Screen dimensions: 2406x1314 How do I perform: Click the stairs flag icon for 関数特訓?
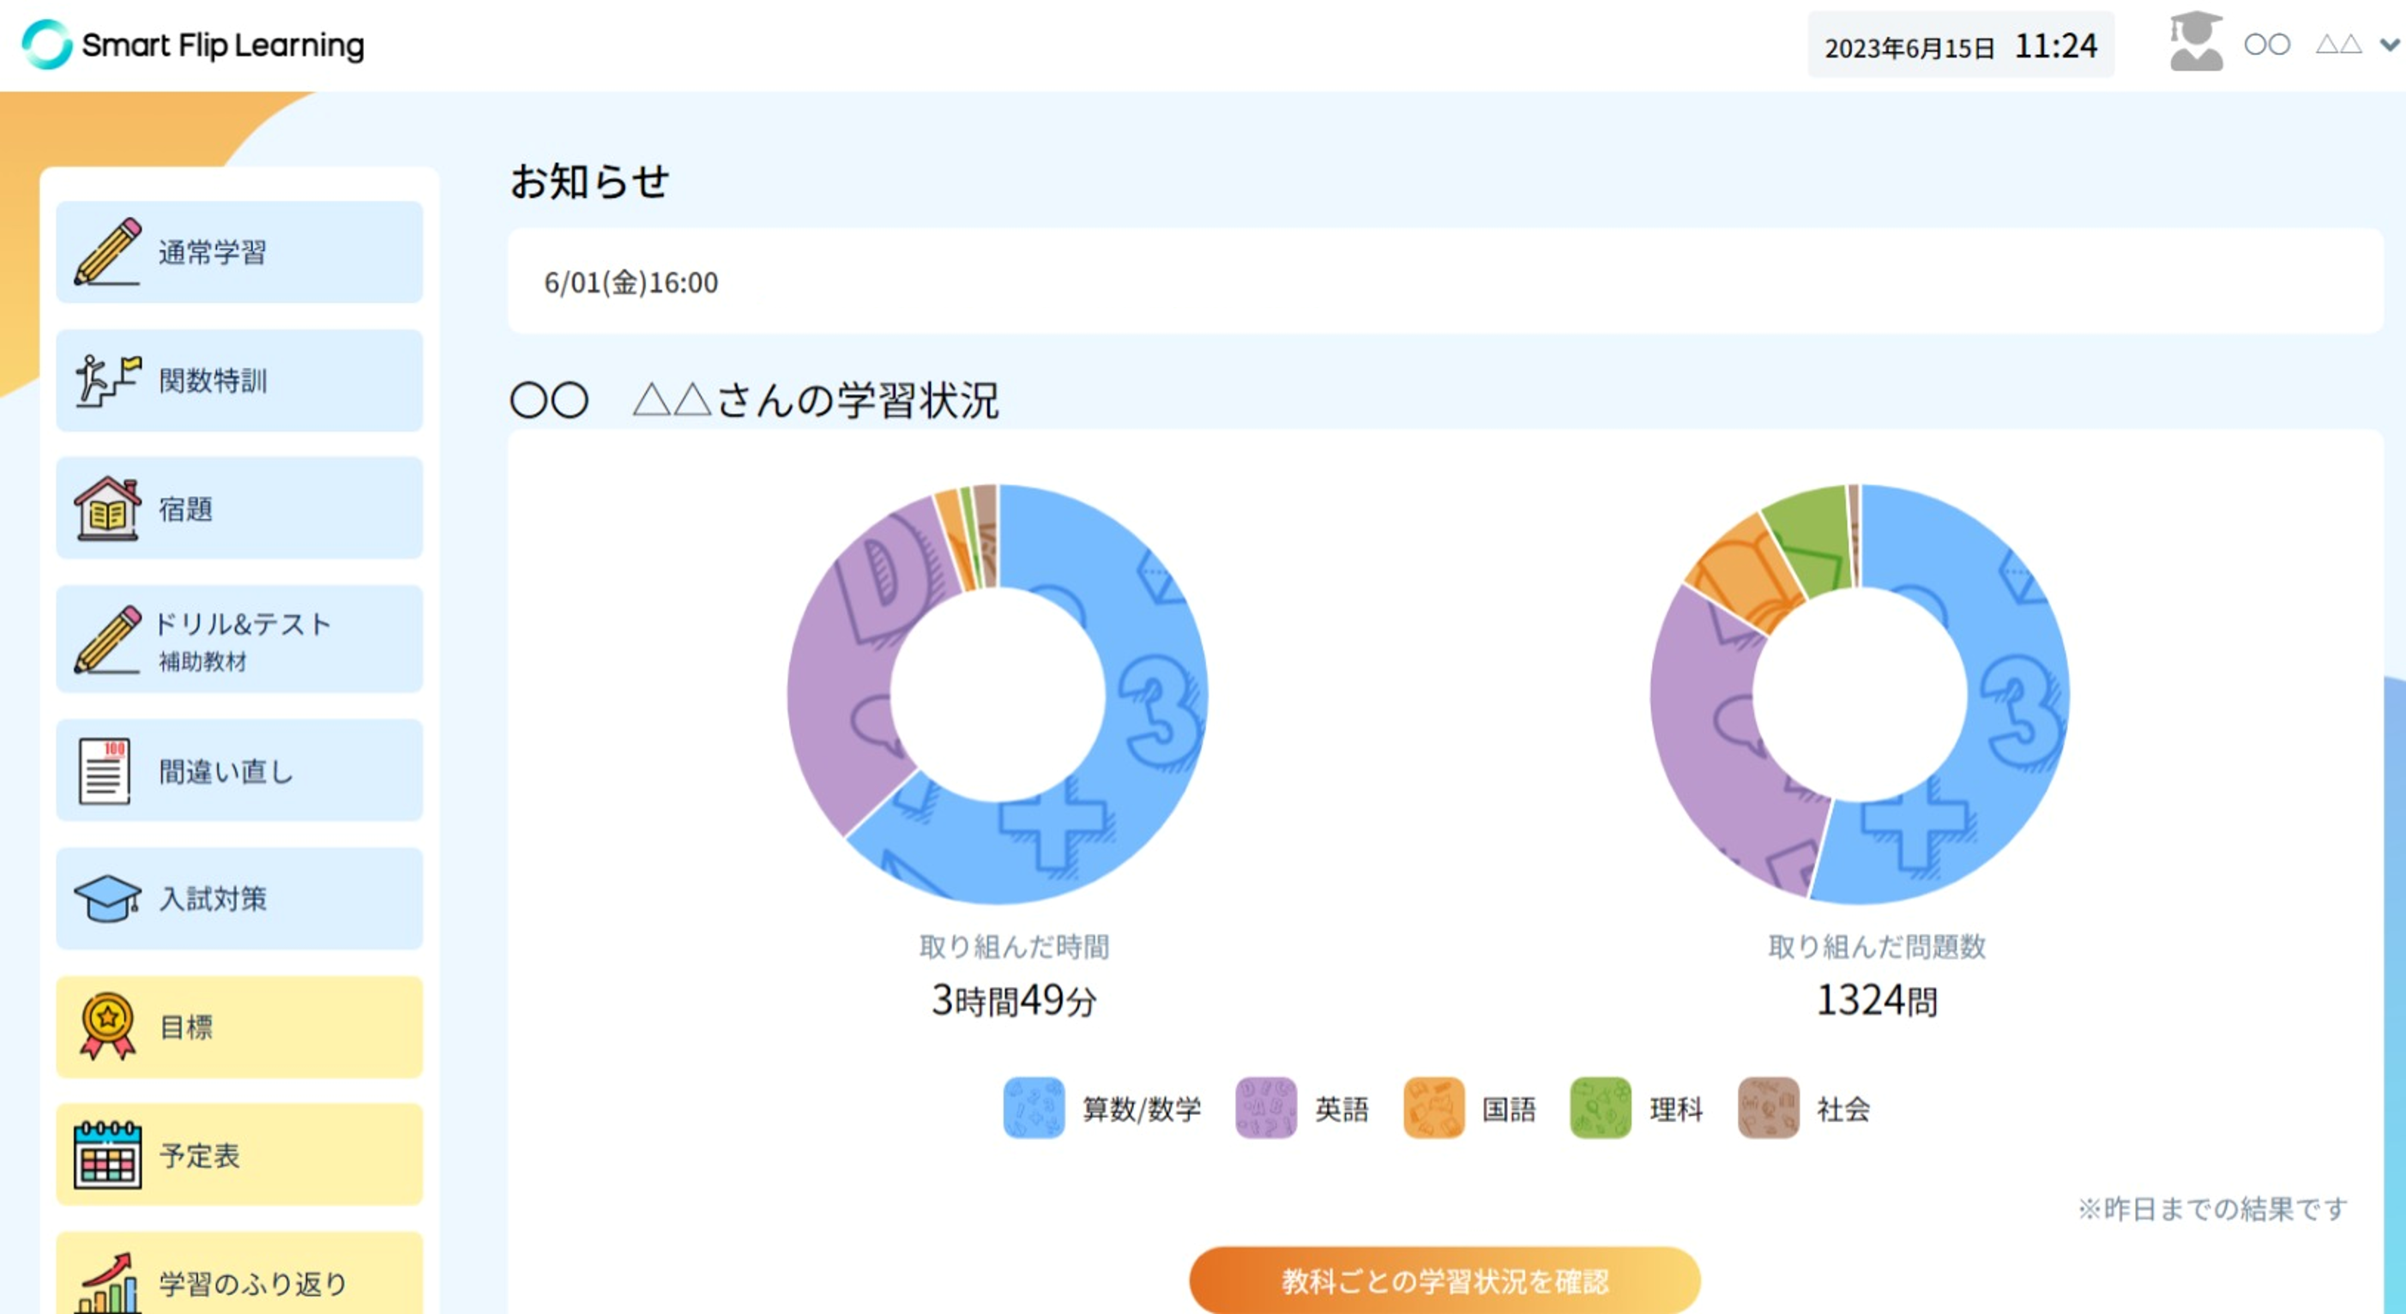coord(107,380)
